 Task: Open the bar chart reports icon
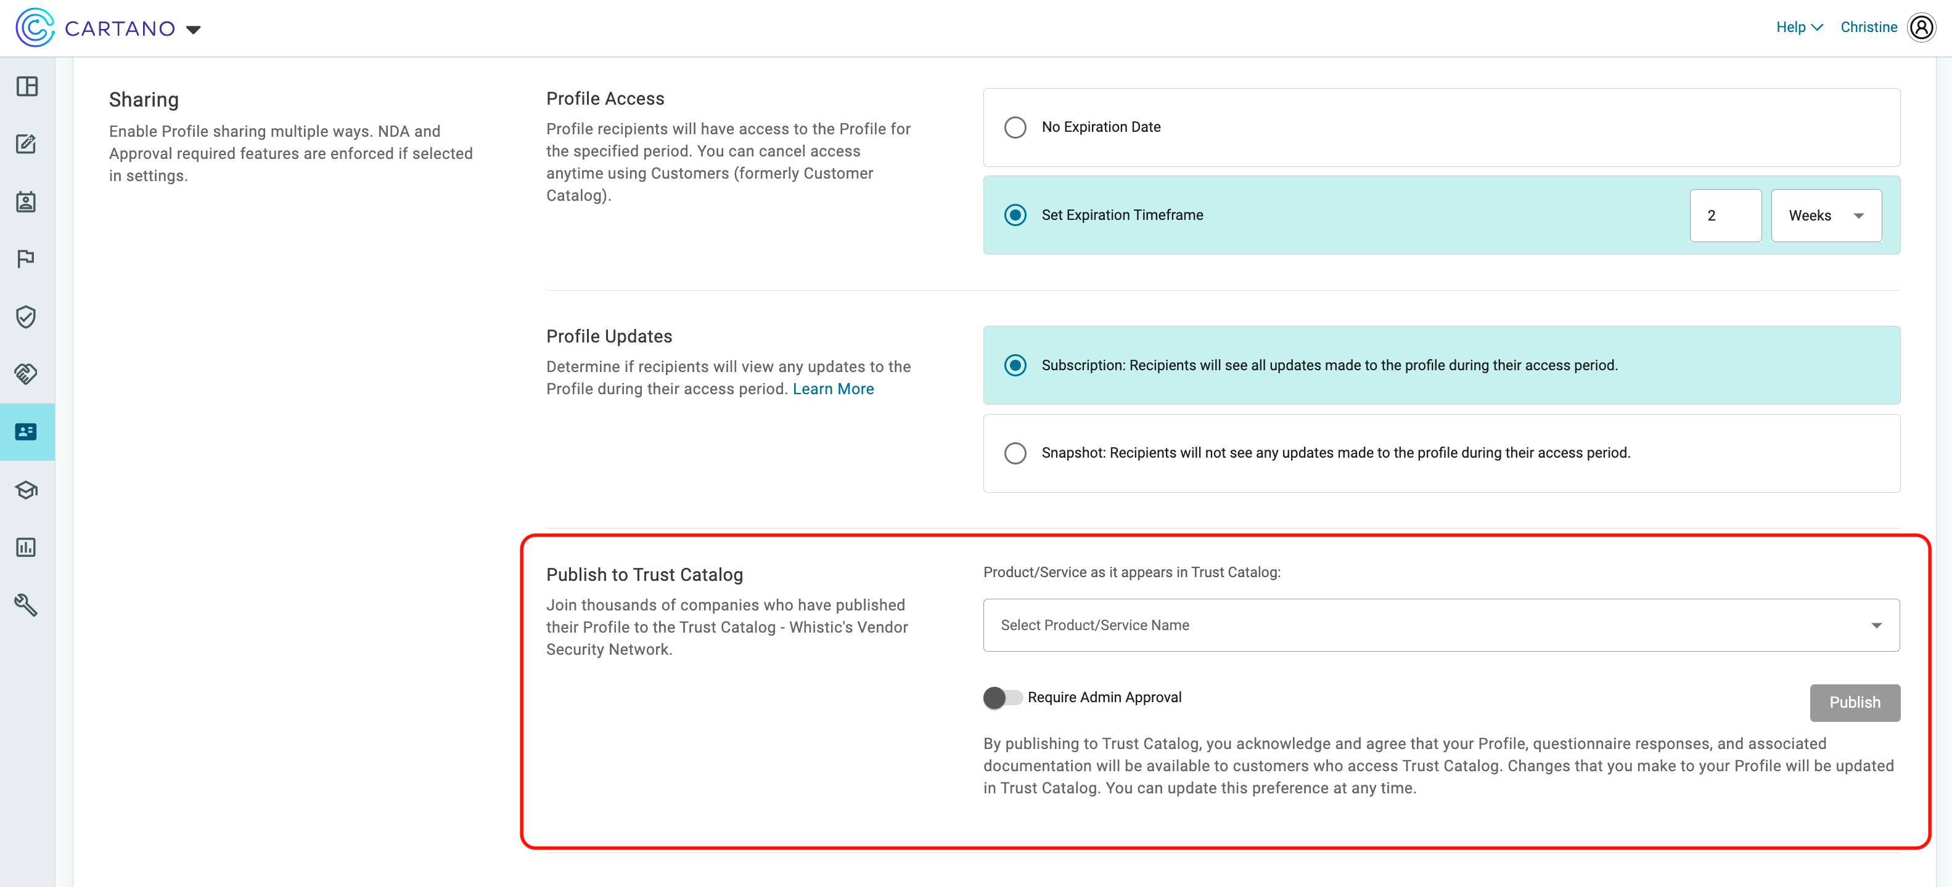click(x=27, y=547)
